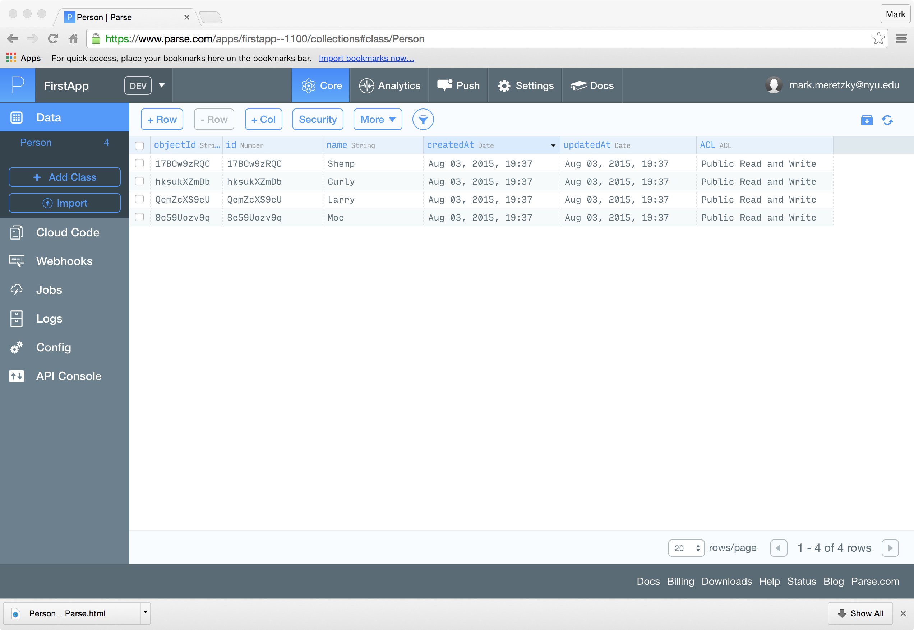Open the Security settings button

318,120
